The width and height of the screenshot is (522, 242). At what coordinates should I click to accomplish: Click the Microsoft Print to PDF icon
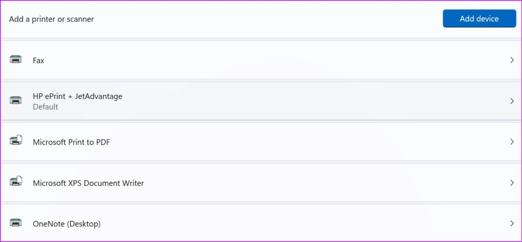point(16,141)
